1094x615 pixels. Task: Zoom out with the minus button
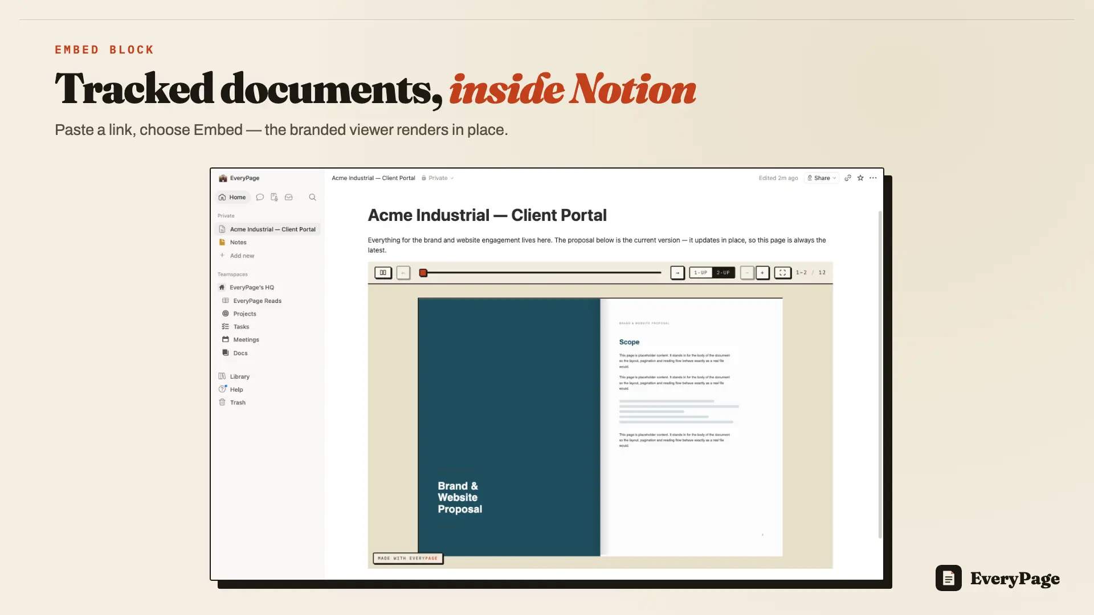747,273
